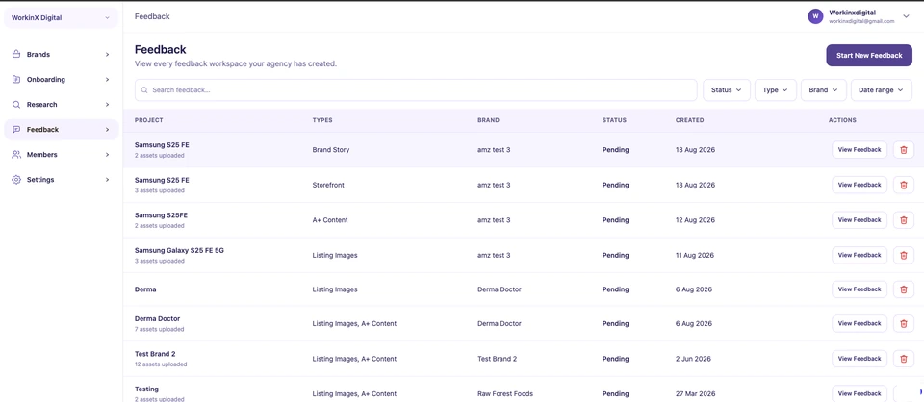
Task: View Feedback for the Testing project
Action: (x=860, y=393)
